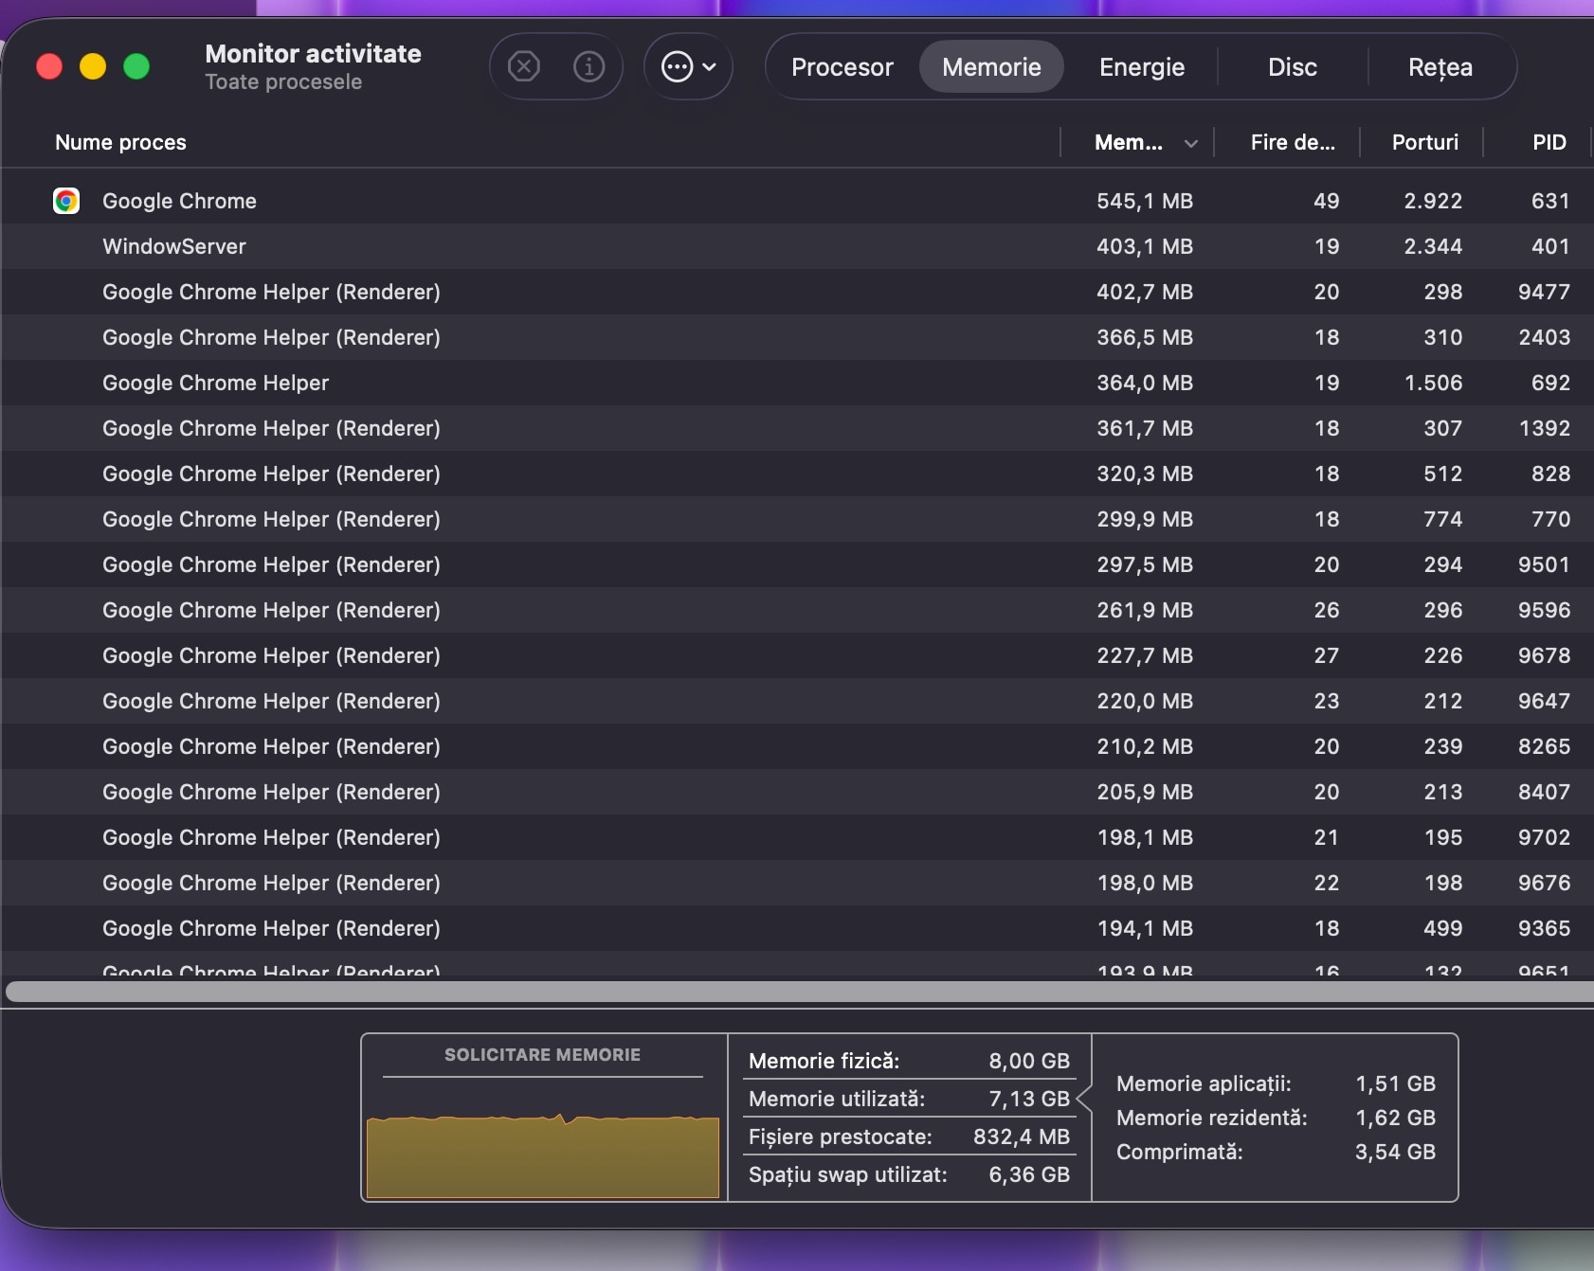Click the PID cell 9702

point(1544,837)
